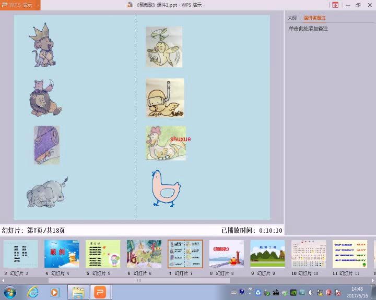Select slide 4 thumbnail titled 颠倒
The width and height of the screenshot is (376, 300).
[x=62, y=254]
